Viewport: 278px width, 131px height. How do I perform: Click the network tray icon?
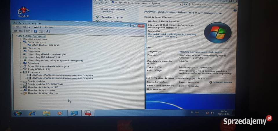pyautogui.click(x=207, y=113)
